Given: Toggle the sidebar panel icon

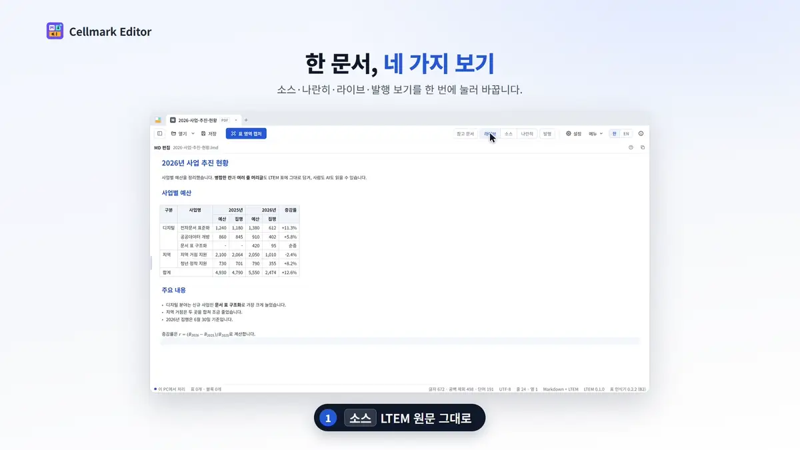Looking at the screenshot, I should [x=159, y=133].
